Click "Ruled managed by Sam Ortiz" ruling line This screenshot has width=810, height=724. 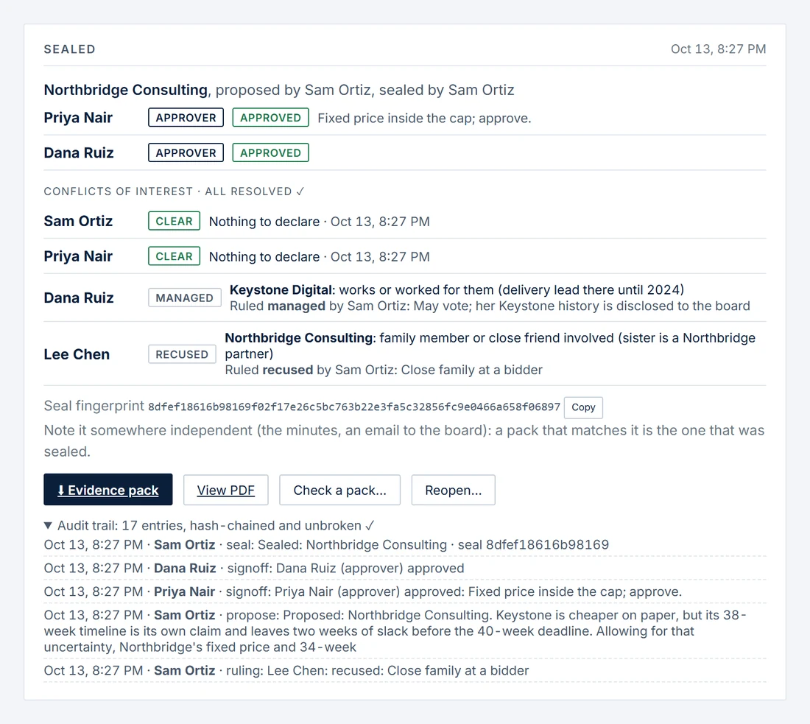point(490,306)
